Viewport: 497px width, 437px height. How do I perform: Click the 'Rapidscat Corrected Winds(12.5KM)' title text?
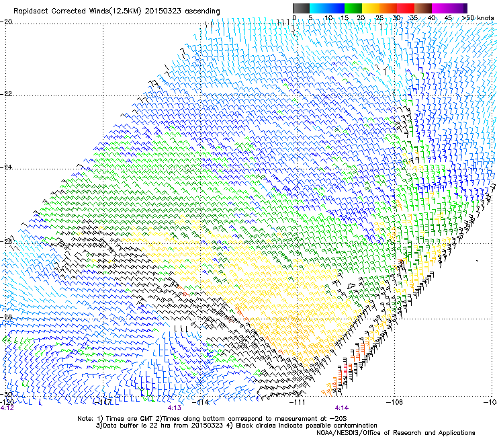point(78,11)
